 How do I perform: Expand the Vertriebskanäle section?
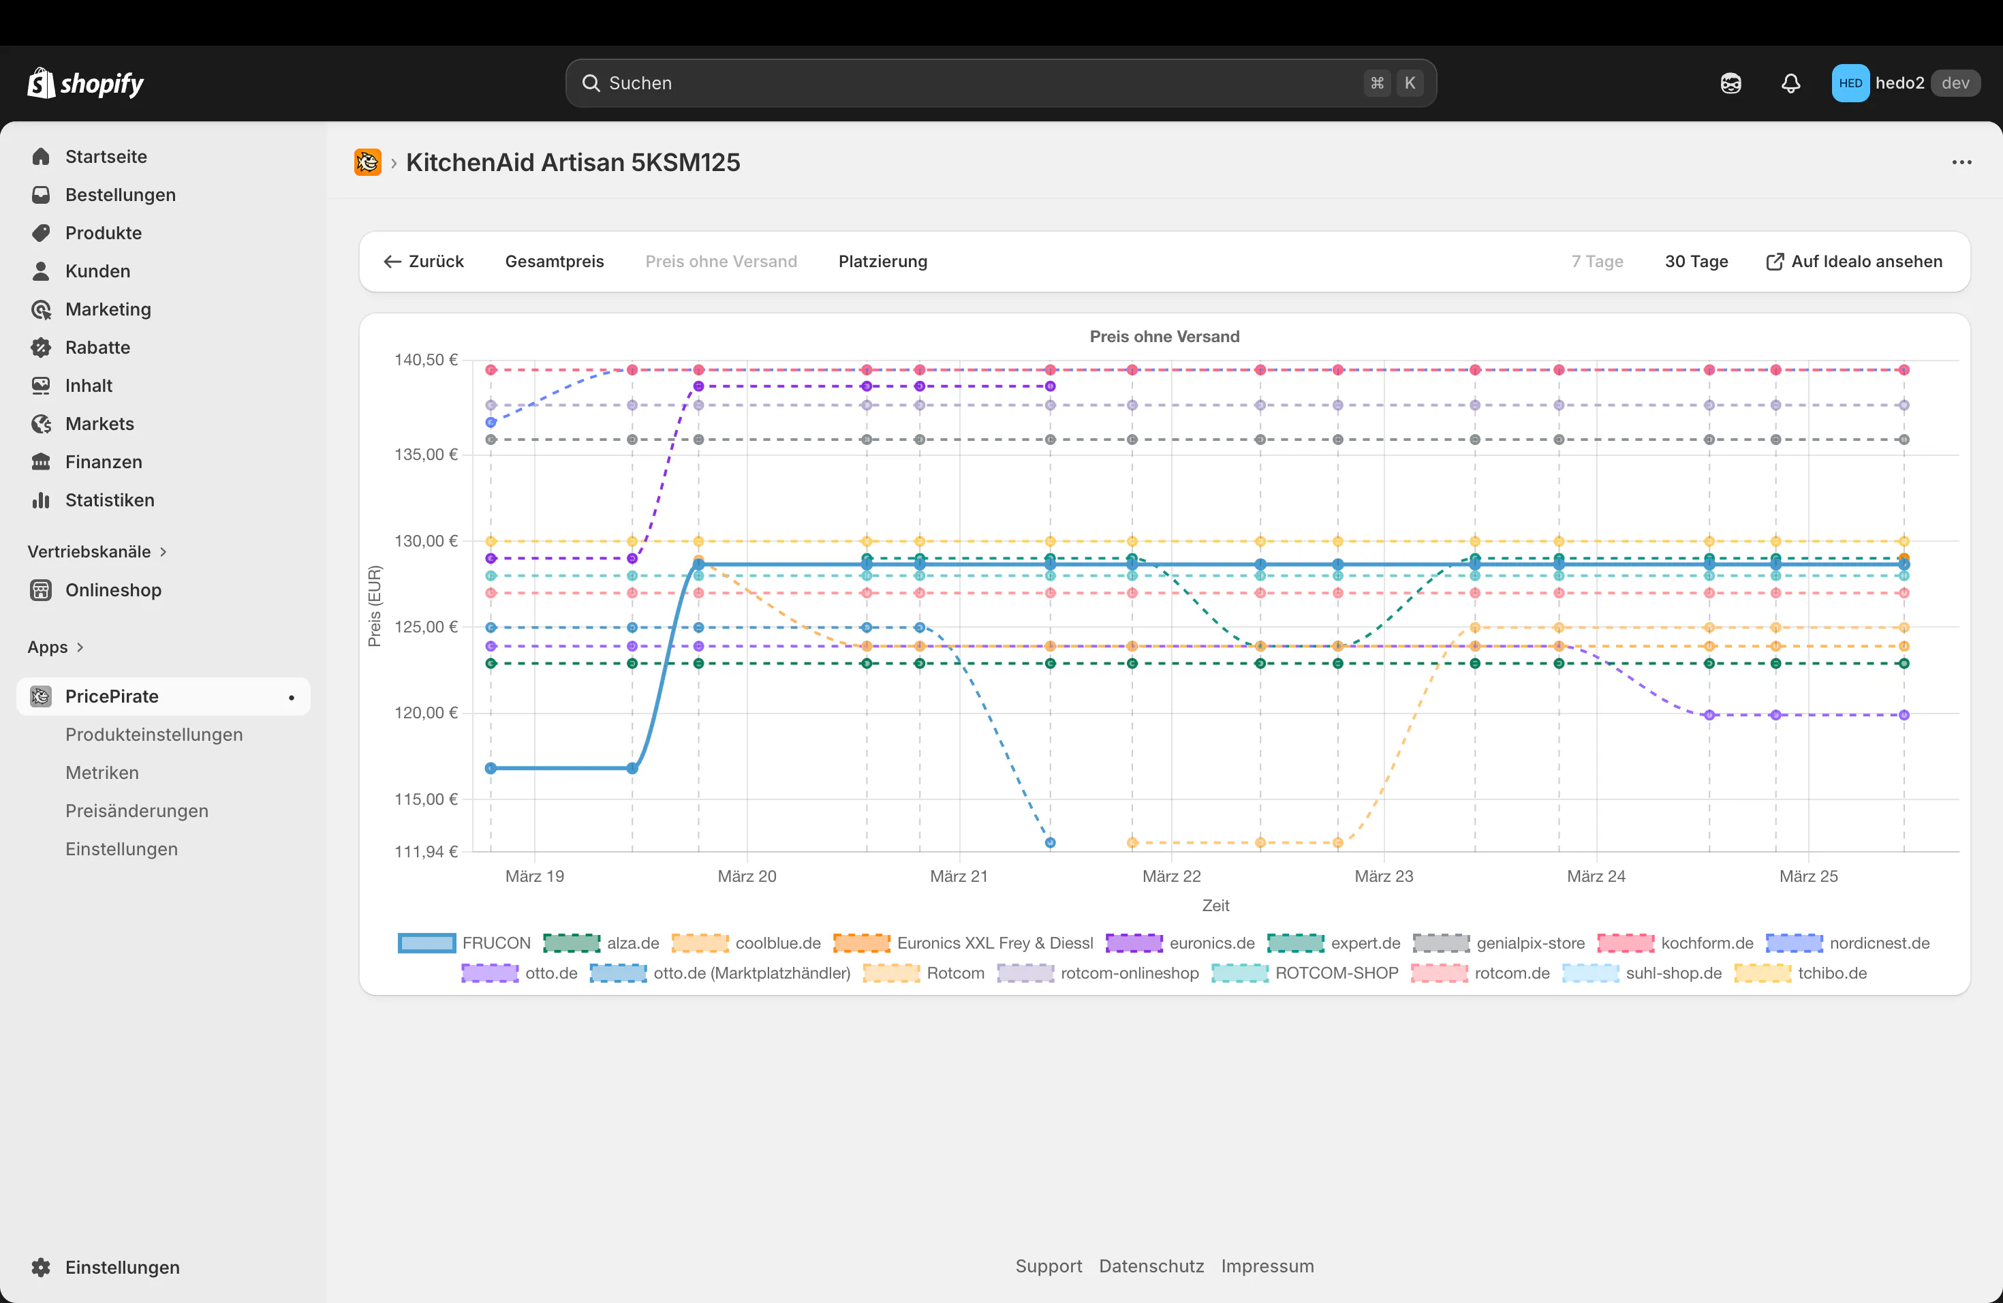(97, 551)
